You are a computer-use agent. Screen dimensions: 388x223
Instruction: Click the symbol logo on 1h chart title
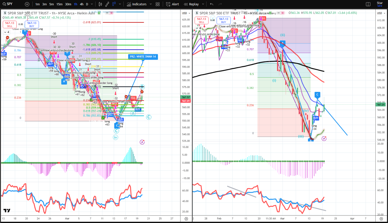click(x=5, y=13)
